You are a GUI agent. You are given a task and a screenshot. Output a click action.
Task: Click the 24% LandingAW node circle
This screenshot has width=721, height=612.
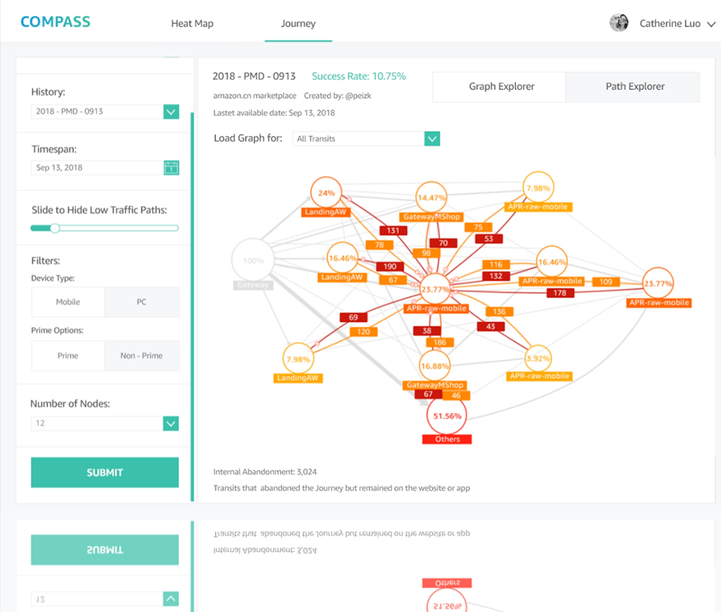[x=327, y=193]
